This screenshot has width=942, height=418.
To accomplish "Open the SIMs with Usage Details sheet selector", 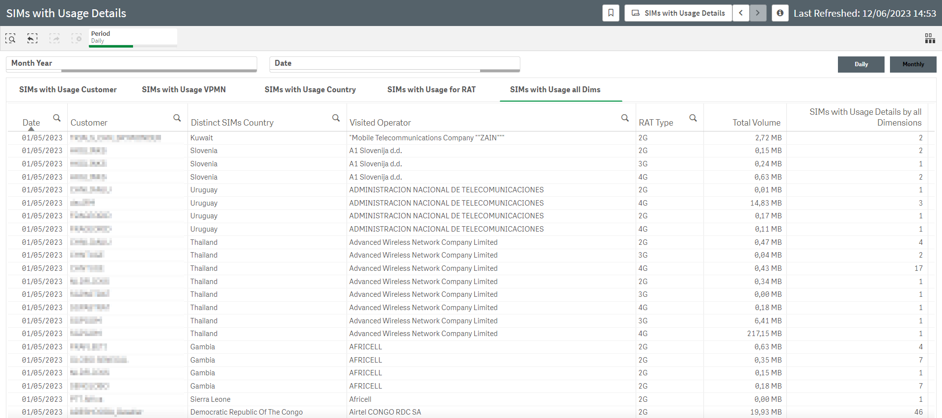I will coord(678,13).
